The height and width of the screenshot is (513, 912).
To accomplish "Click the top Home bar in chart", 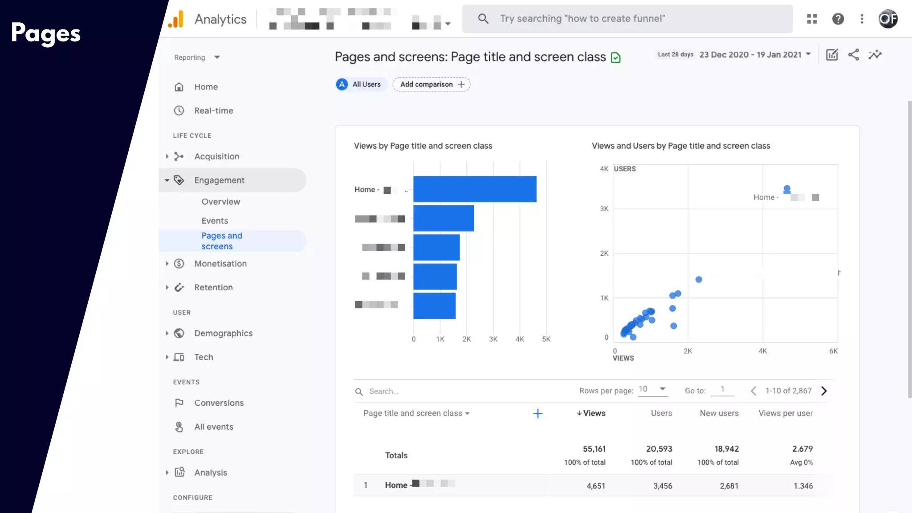I will click(474, 189).
